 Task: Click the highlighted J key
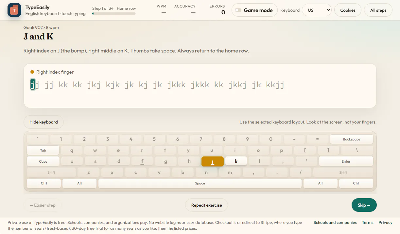click(213, 162)
